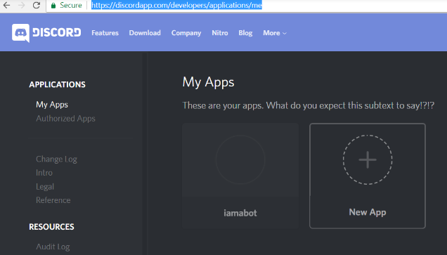
Task: Click the My Apps page title
Action: click(208, 83)
